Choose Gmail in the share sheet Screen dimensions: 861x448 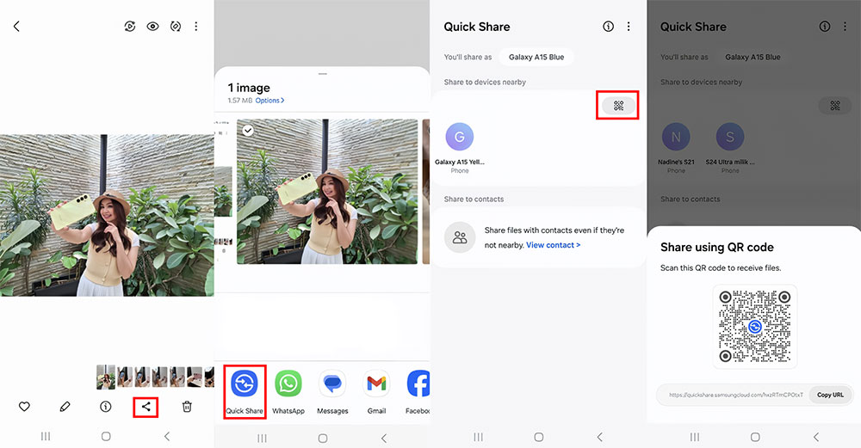click(x=376, y=384)
